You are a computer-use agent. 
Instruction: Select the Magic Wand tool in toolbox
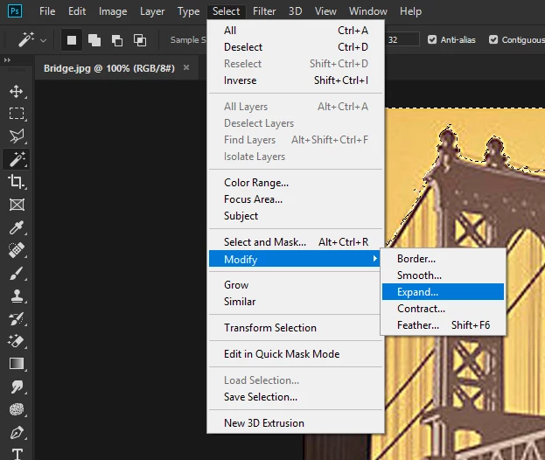click(x=17, y=159)
